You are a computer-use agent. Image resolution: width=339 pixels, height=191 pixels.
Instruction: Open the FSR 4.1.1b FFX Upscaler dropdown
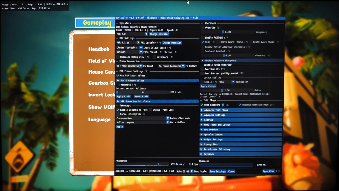tap(128, 43)
